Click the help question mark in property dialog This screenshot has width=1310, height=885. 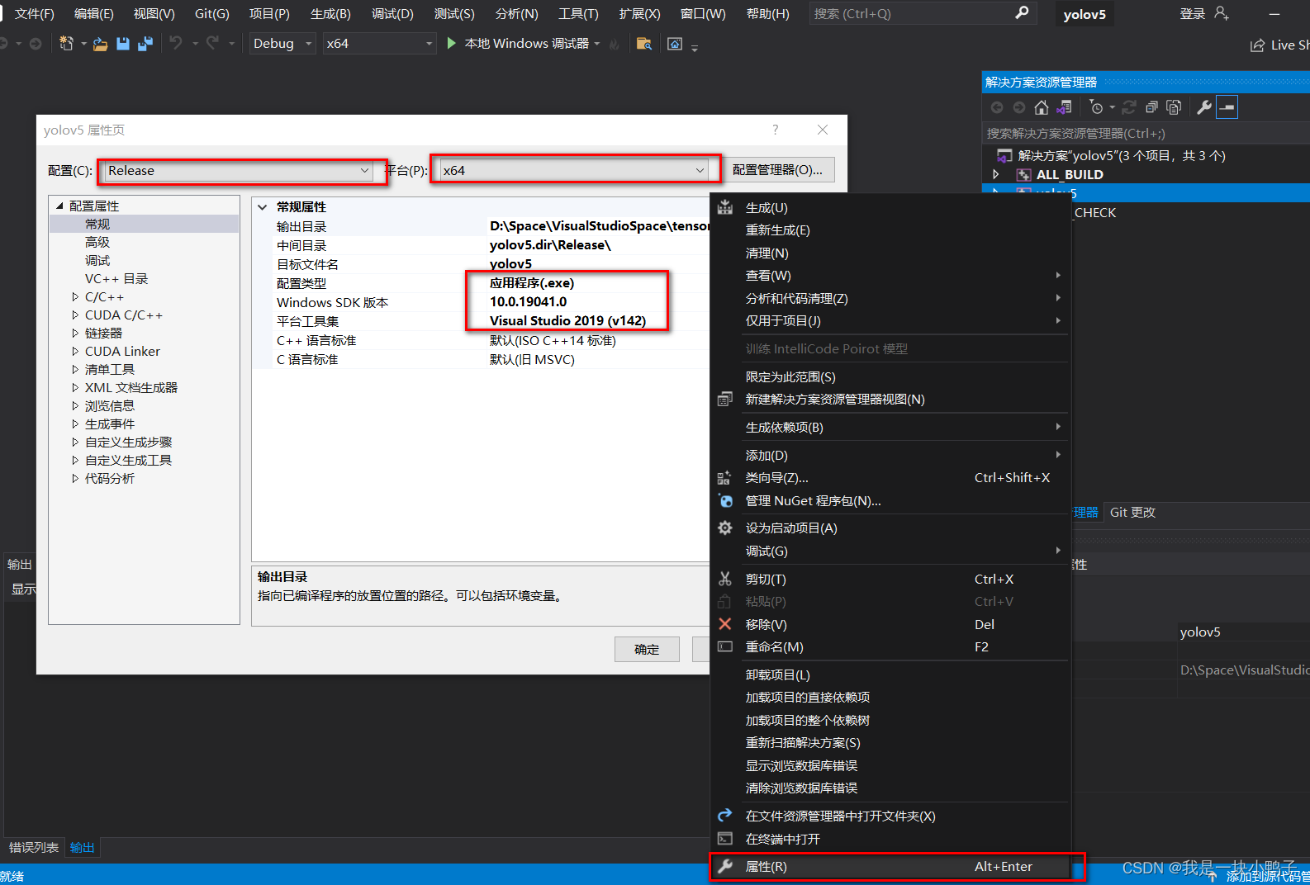click(x=775, y=130)
